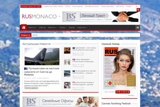Click the French flag icon beside Loewe article
The width and height of the screenshot is (160, 107).
pyautogui.click(x=74, y=59)
